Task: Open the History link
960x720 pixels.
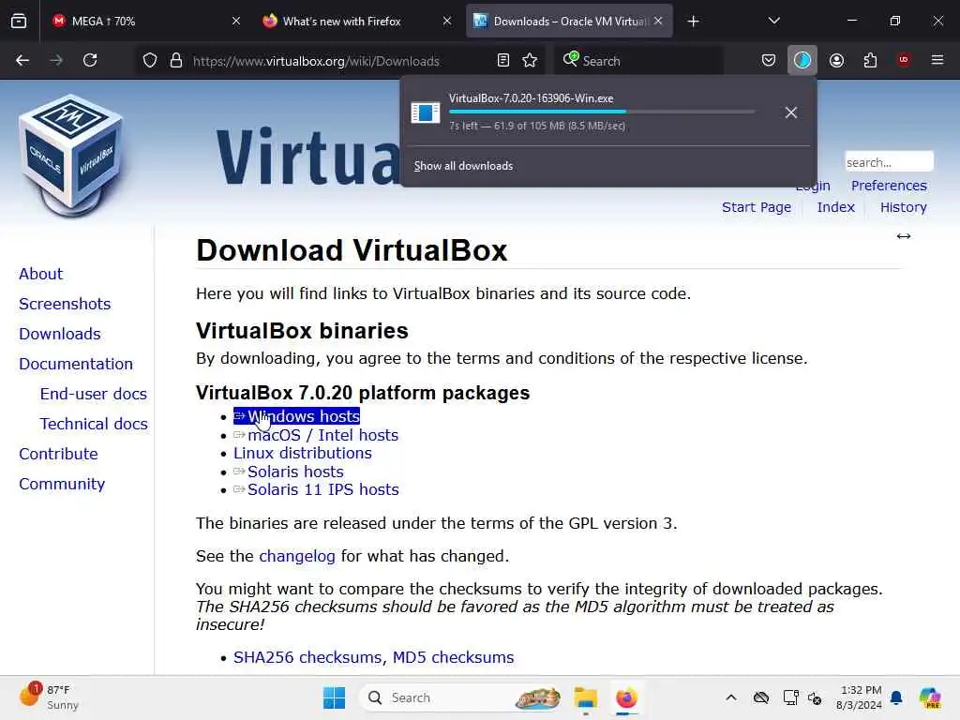Action: coord(904,207)
